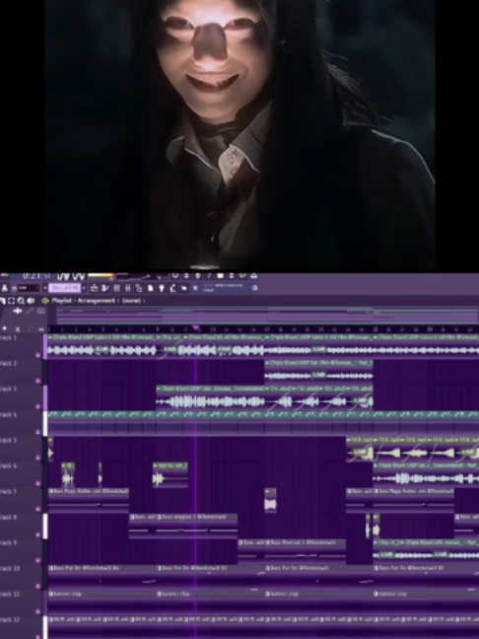Open the Line snap dropdown
This screenshot has height=639, width=479.
29,288
